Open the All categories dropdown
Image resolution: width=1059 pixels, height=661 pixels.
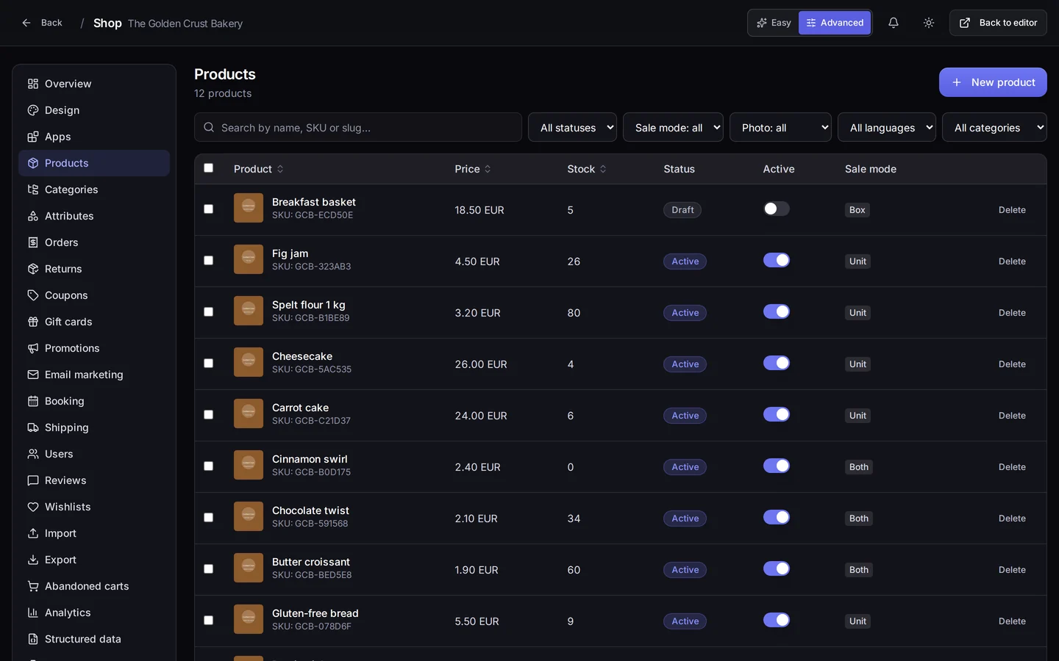(x=994, y=127)
